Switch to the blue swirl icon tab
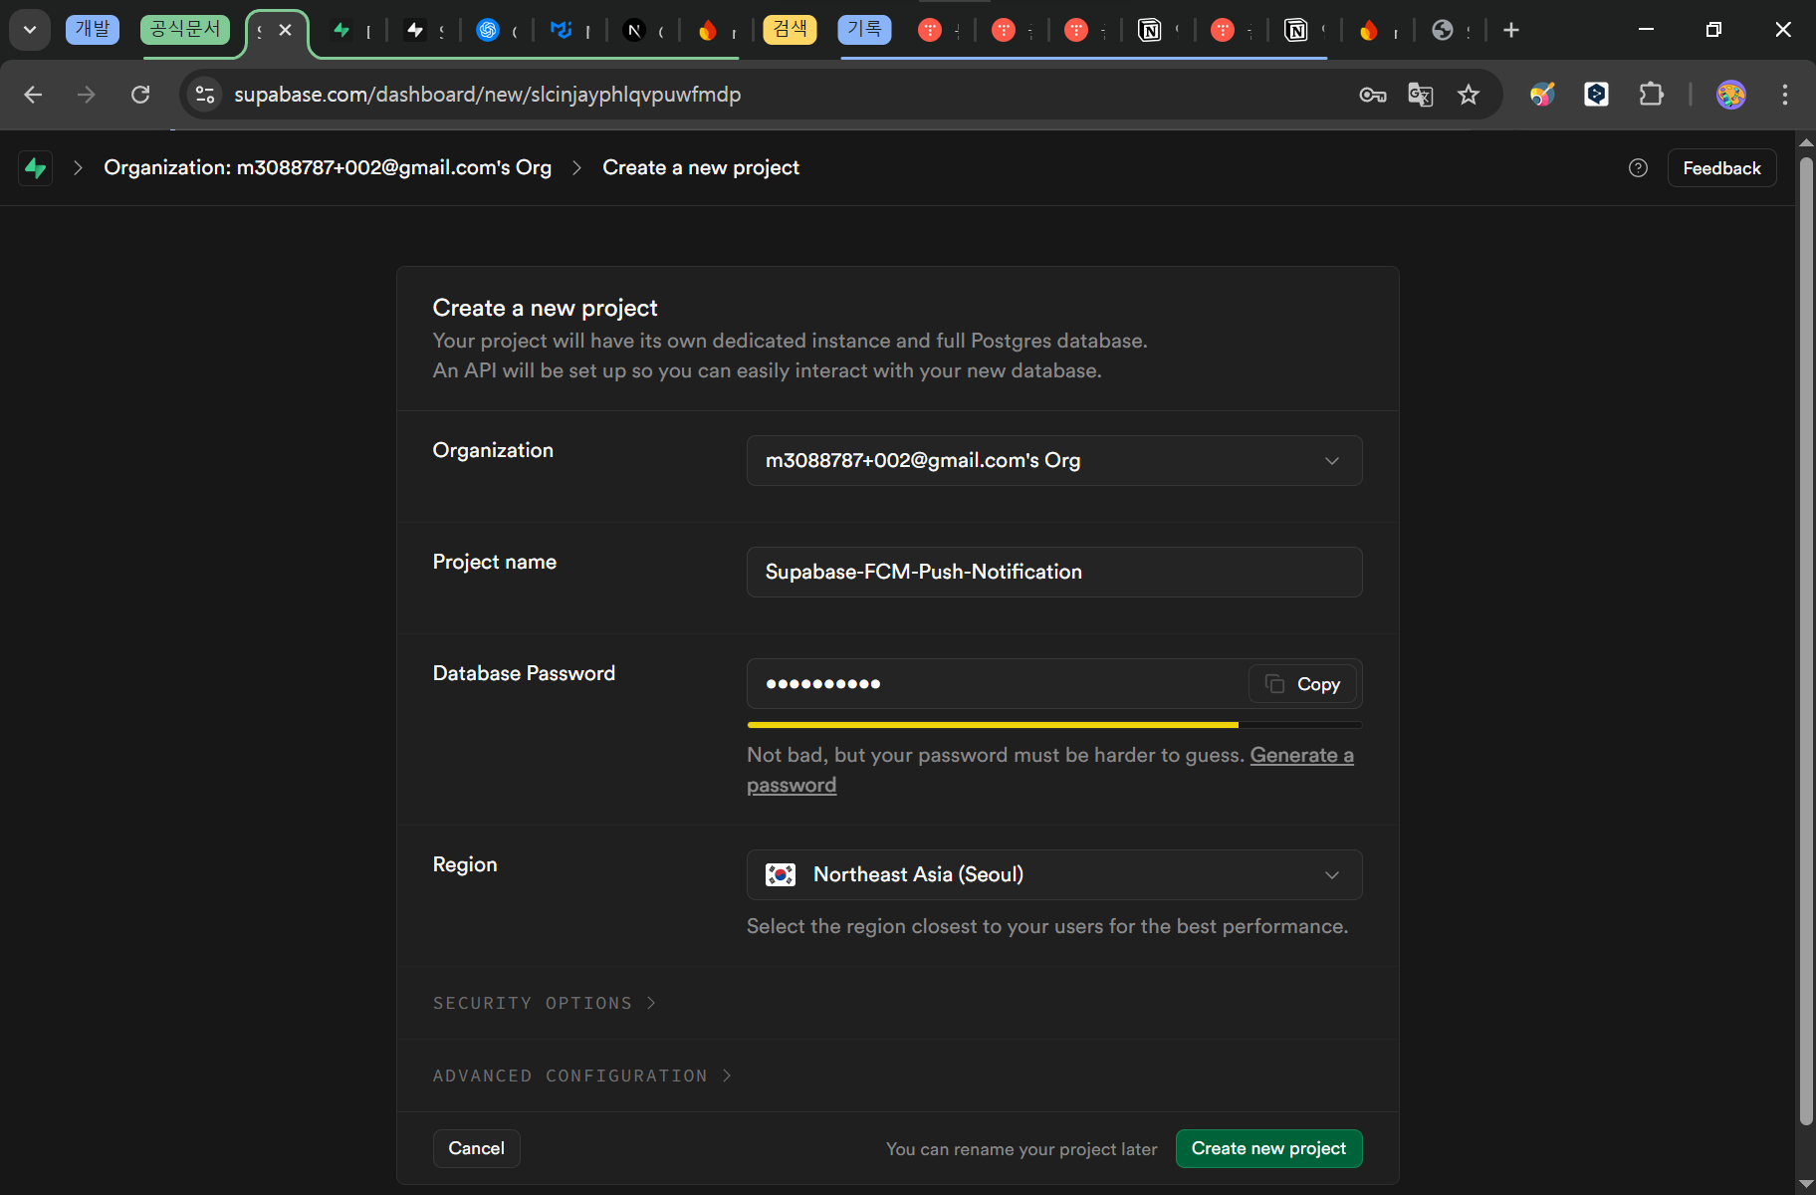Image resolution: width=1816 pixels, height=1195 pixels. tap(488, 30)
